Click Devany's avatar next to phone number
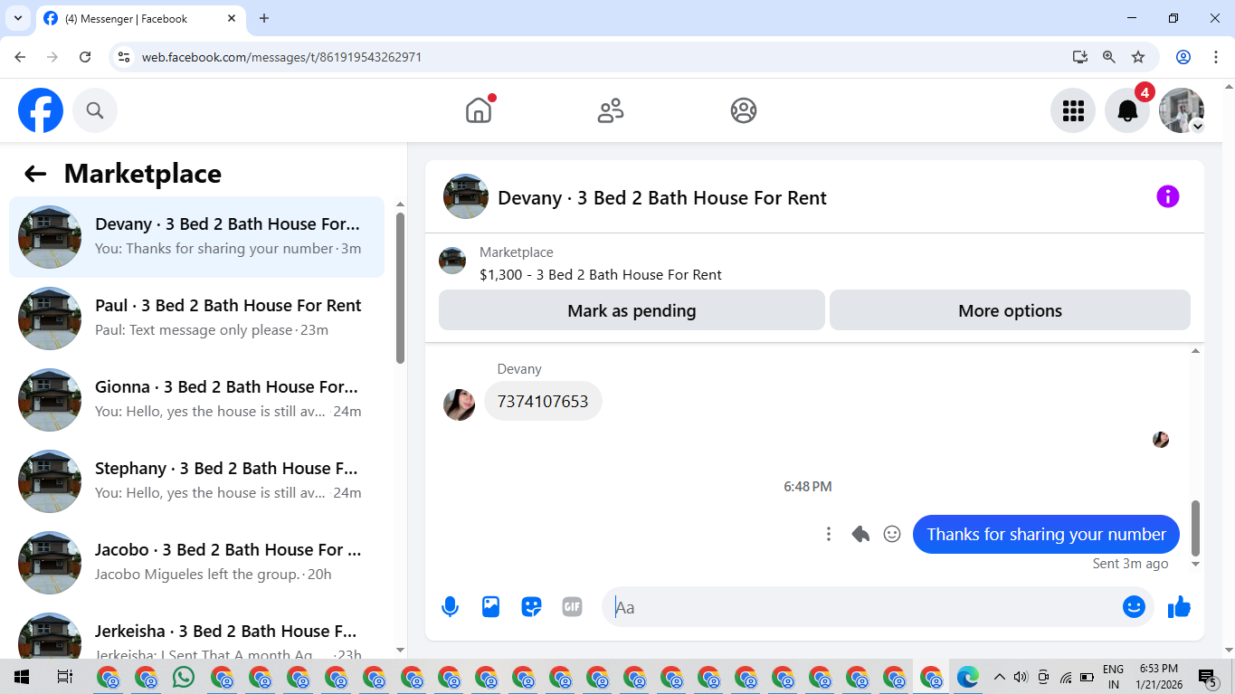The width and height of the screenshot is (1235, 694). (460, 404)
